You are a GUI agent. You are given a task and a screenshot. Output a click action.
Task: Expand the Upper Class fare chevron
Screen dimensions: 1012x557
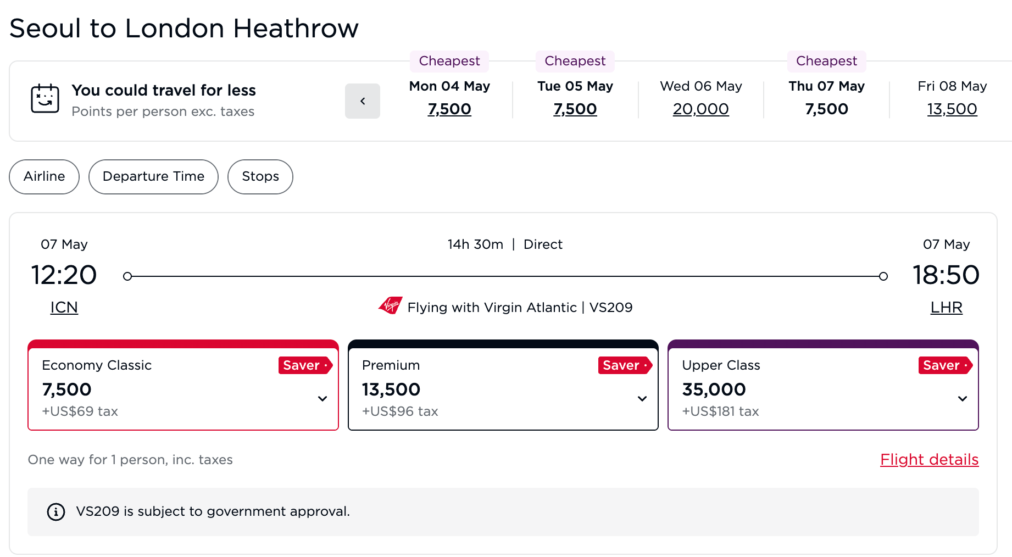[x=963, y=399]
